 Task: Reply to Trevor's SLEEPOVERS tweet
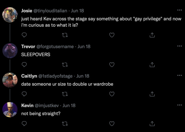24,64
